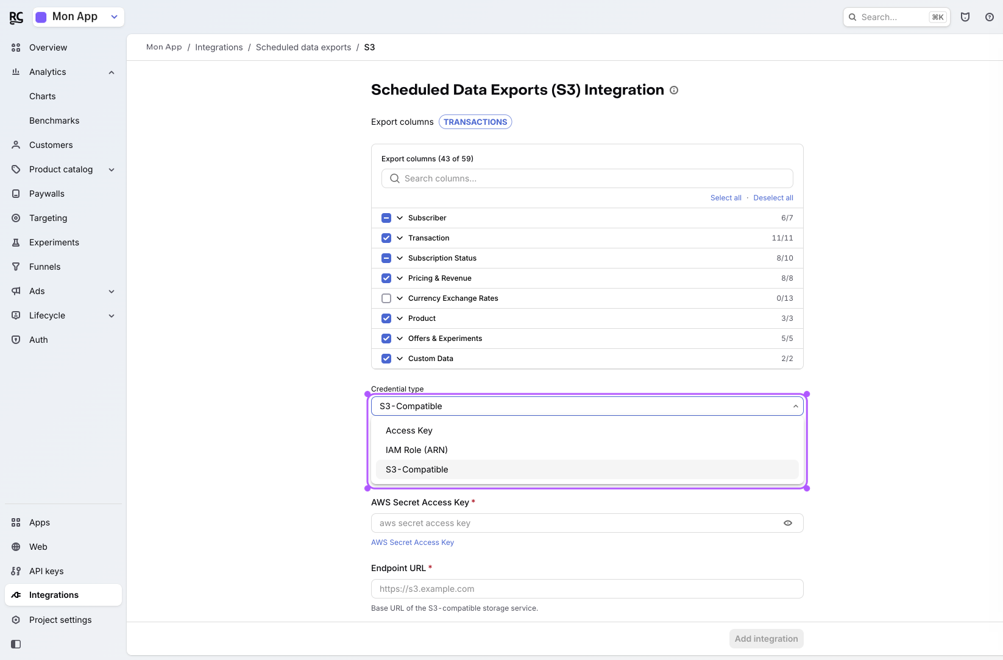The image size is (1003, 660).
Task: Expand the Ads sidebar section
Action: click(112, 292)
